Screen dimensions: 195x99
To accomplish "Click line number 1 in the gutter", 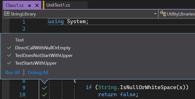I will 24,22.
